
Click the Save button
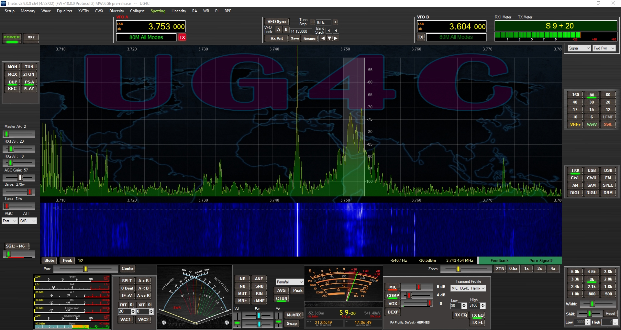click(295, 38)
